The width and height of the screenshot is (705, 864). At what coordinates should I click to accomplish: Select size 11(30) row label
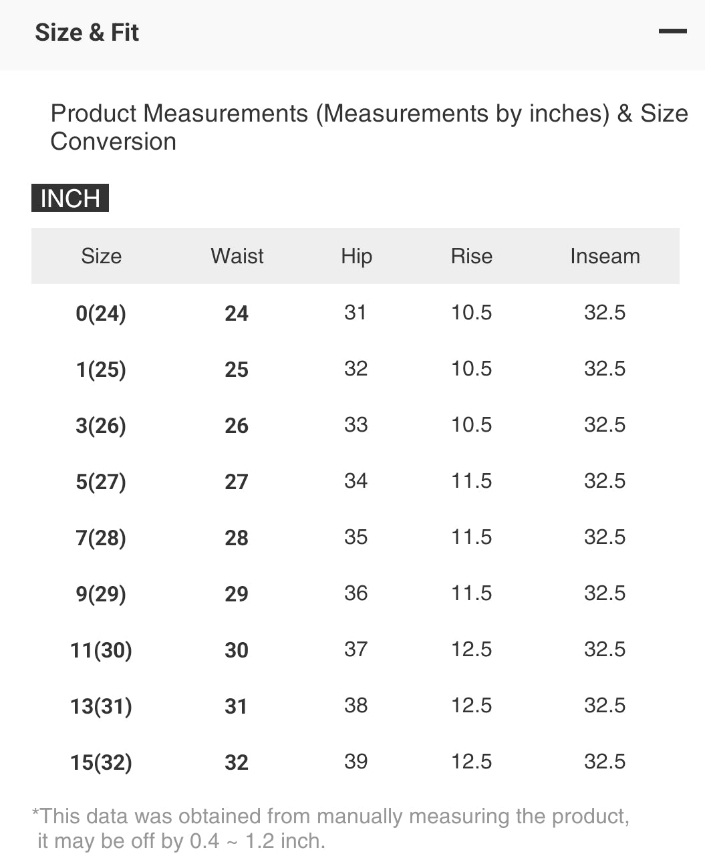tap(102, 649)
